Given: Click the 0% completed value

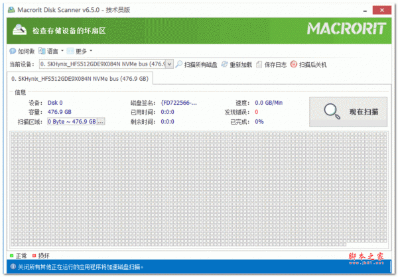Looking at the screenshot, I should pyautogui.click(x=259, y=122).
